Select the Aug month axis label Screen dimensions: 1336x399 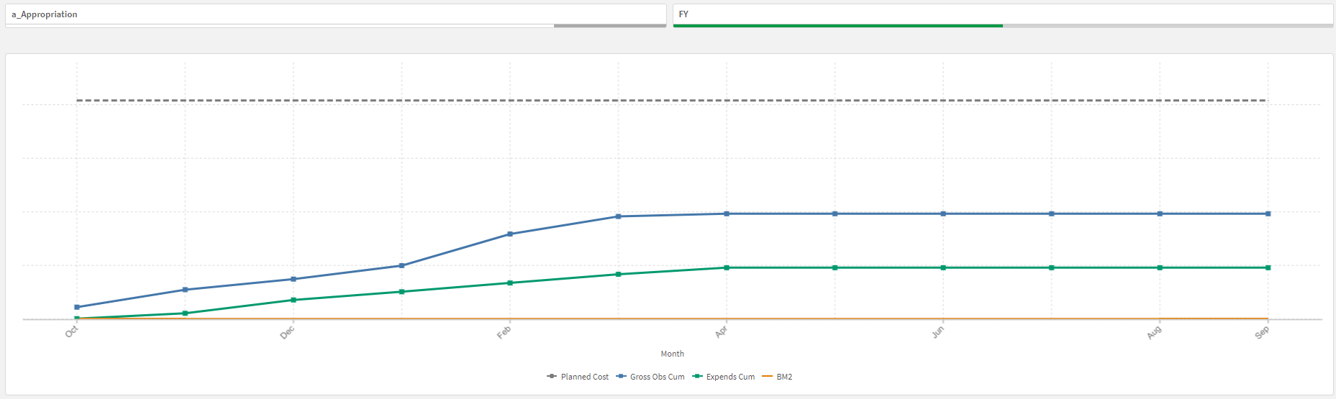point(1154,332)
